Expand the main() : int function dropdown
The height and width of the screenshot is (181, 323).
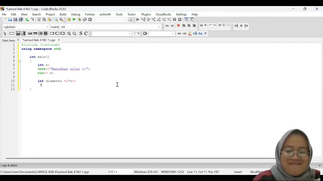105,27
